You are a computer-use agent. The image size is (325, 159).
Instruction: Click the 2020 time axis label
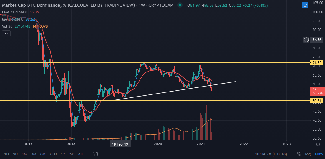click(x=158, y=144)
